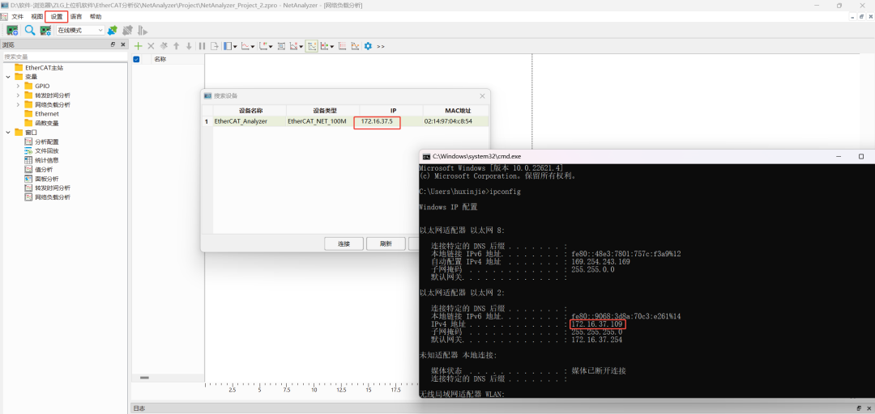Viewport: 875px width, 414px height.
Task: Click the 搜索变量 search field
Action: click(64, 57)
